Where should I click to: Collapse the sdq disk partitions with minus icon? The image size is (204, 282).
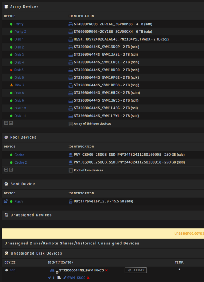coord(57,273)
